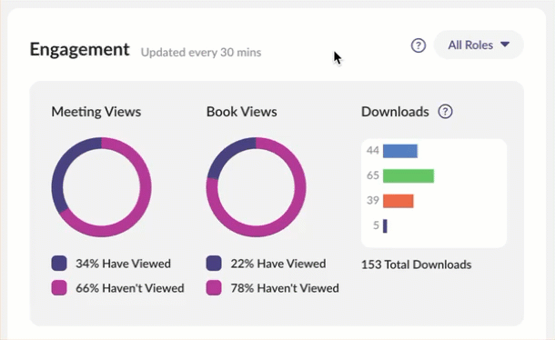Click the '44' downloads value label
This screenshot has height=340, width=555.
click(x=373, y=151)
